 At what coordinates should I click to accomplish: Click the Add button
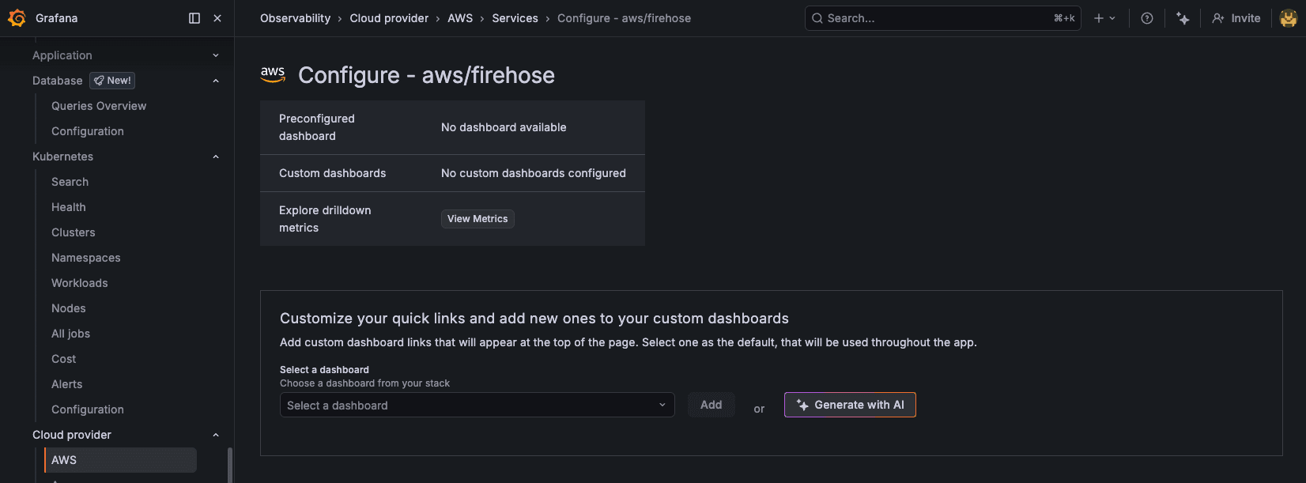click(x=711, y=405)
